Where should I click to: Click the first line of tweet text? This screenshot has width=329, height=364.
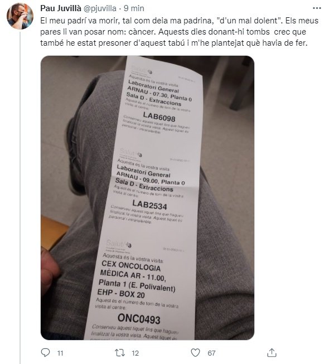(x=179, y=21)
